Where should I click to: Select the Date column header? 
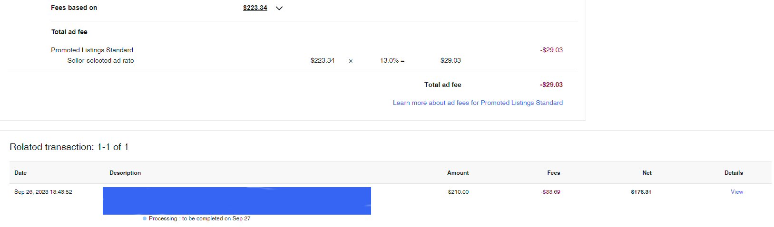[20, 173]
